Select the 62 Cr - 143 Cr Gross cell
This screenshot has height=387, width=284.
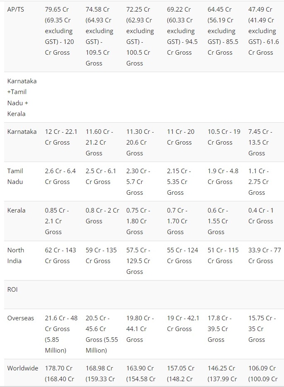60,255
